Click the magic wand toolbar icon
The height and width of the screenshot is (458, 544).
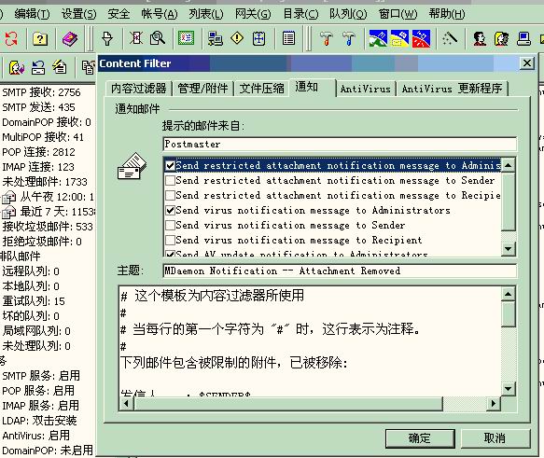click(449, 38)
